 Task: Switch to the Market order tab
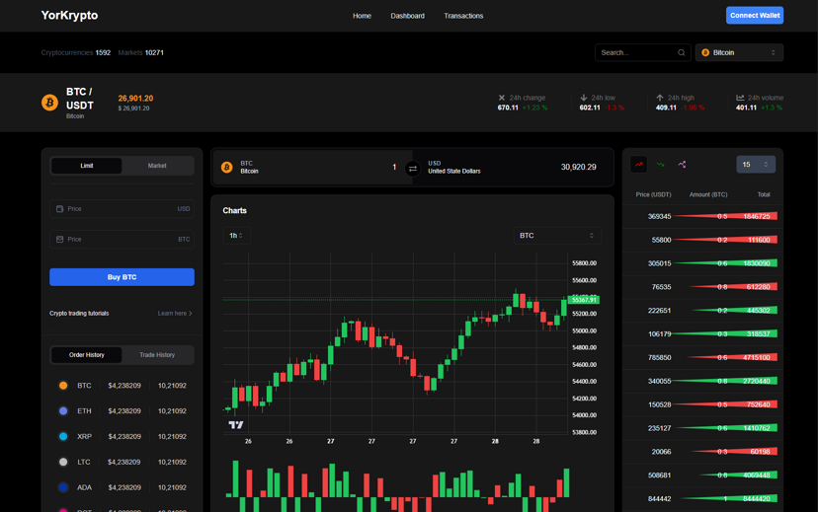pyautogui.click(x=157, y=166)
